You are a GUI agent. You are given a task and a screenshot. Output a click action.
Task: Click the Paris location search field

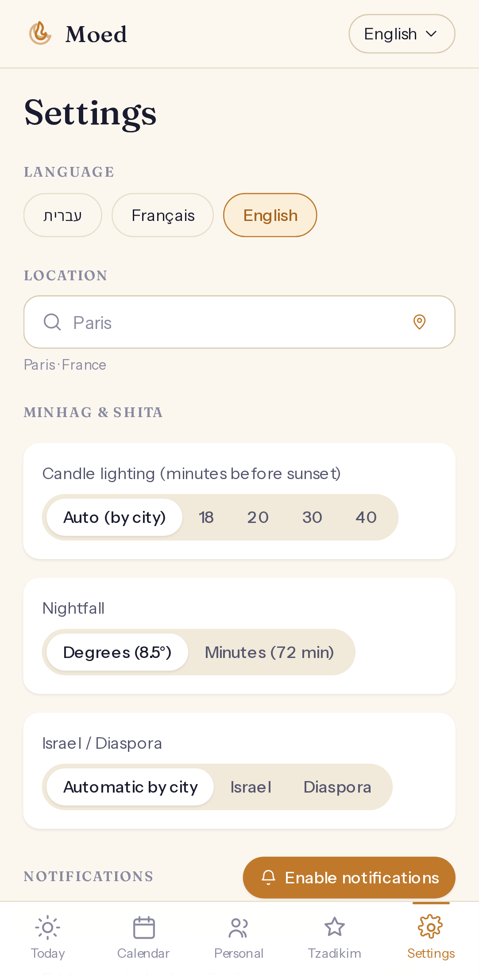(239, 322)
